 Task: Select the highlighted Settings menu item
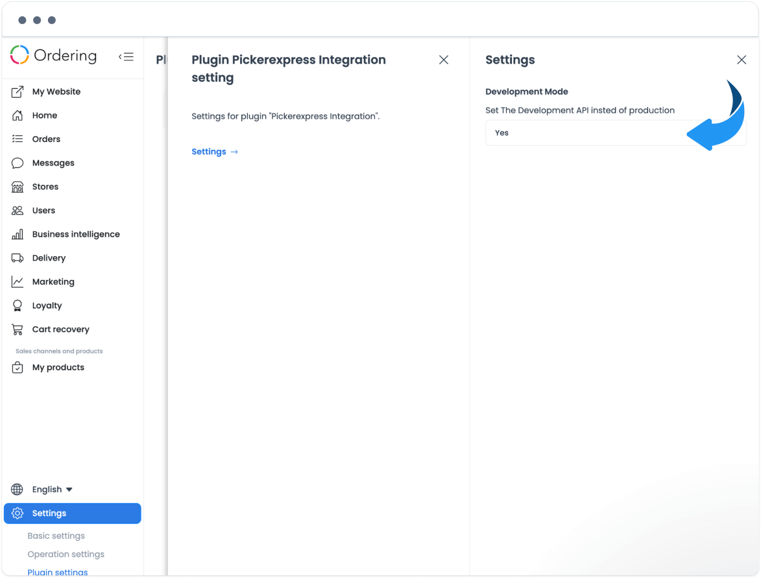pyautogui.click(x=72, y=513)
